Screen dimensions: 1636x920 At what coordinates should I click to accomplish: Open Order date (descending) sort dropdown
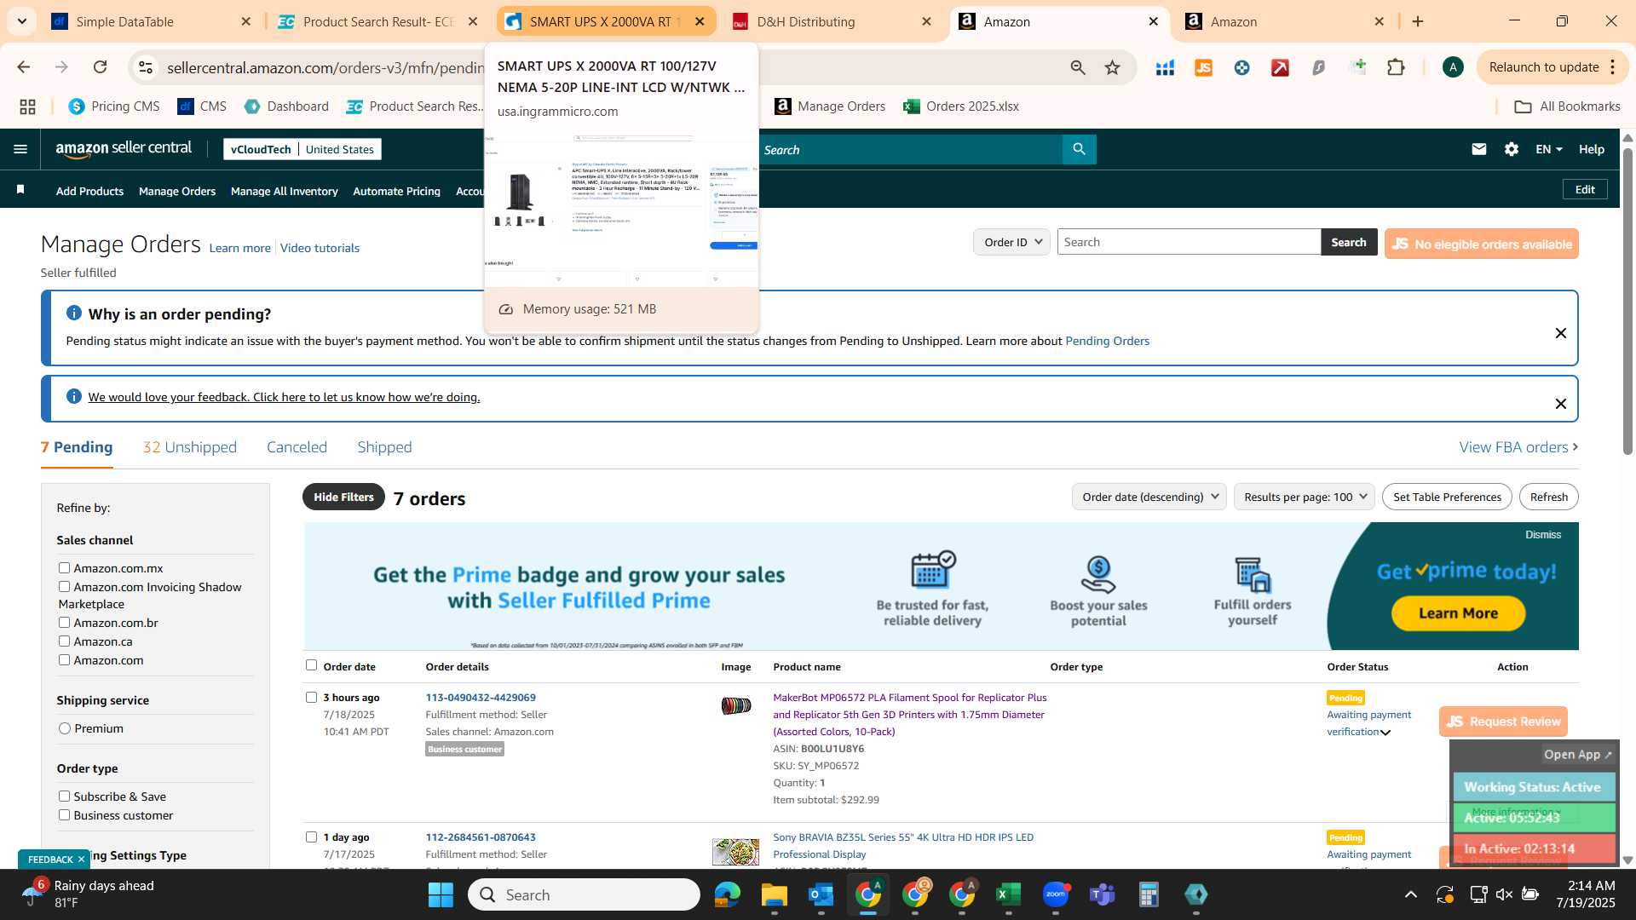1149,497
